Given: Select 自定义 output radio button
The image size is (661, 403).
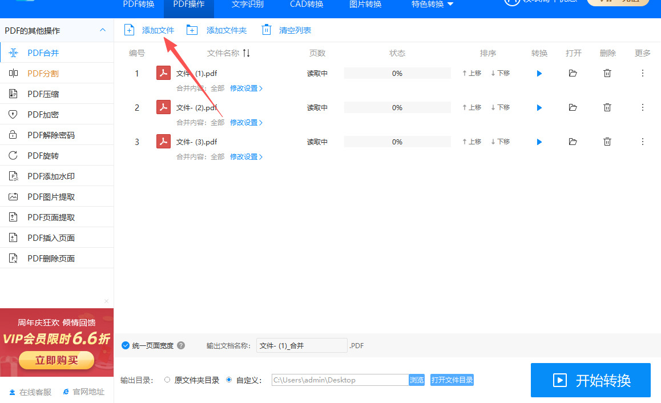Looking at the screenshot, I should (229, 380).
